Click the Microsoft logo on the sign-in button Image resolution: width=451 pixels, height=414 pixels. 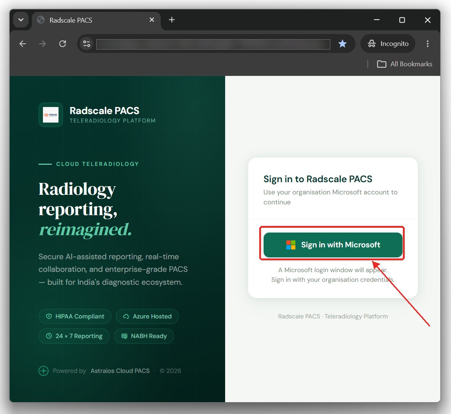(x=291, y=245)
